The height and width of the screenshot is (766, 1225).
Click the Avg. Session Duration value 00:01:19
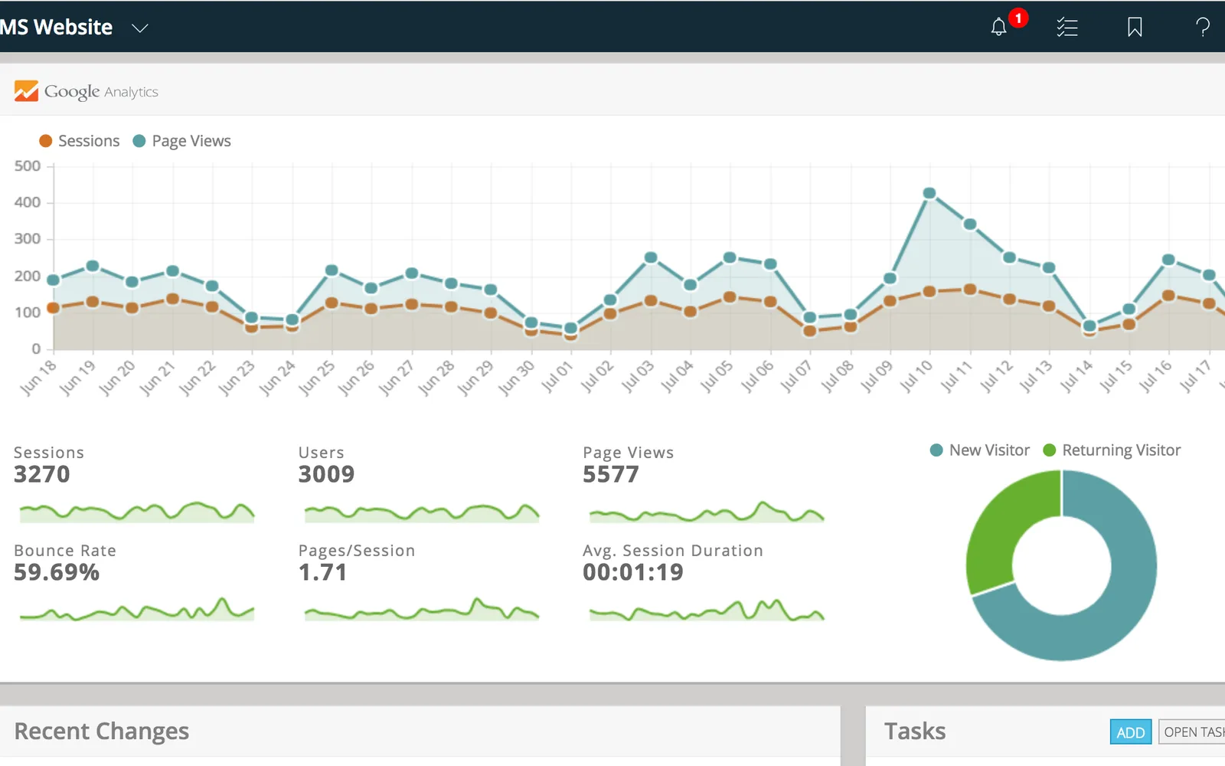tap(633, 572)
